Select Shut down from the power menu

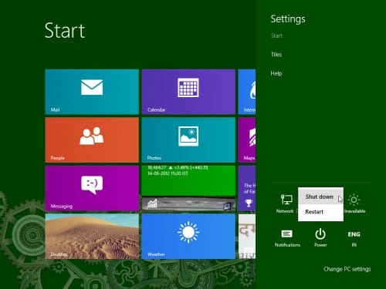(320, 197)
